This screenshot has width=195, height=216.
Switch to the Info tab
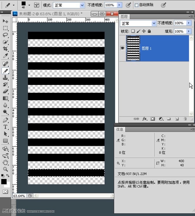click(x=120, y=129)
